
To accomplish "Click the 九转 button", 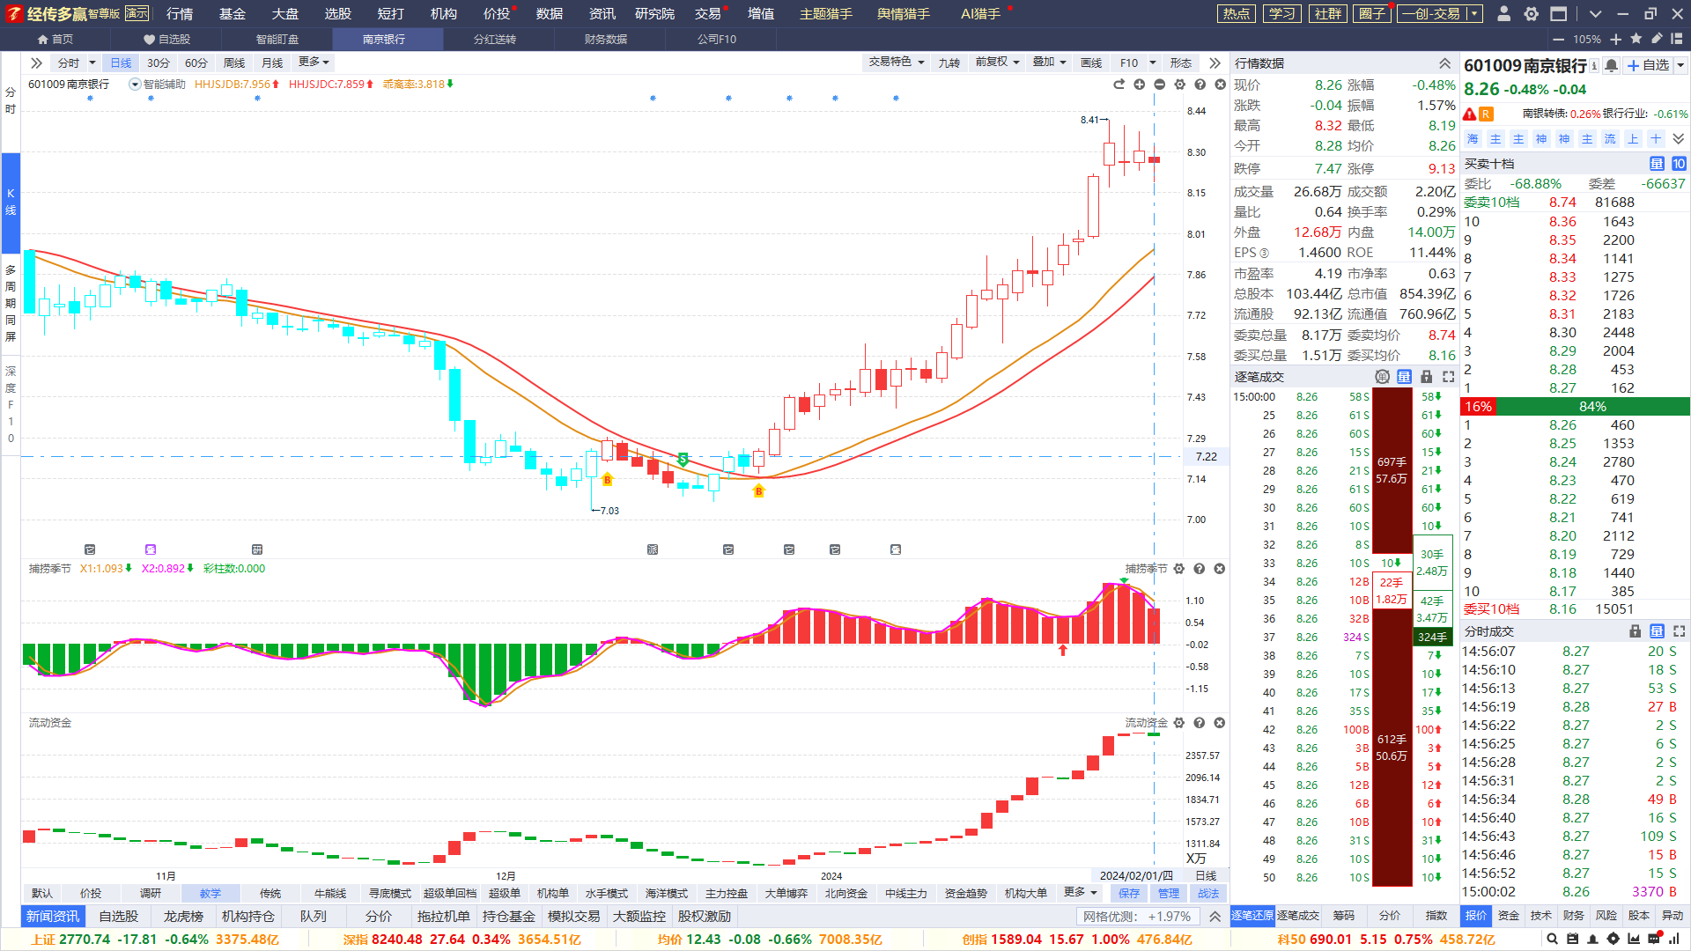I will [949, 63].
